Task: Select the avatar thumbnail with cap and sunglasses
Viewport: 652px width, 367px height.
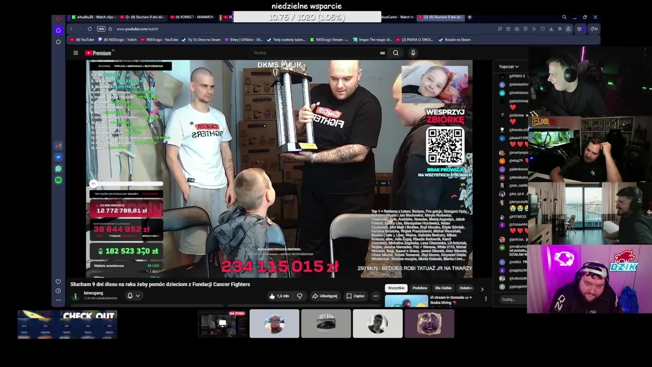Action: [x=274, y=324]
